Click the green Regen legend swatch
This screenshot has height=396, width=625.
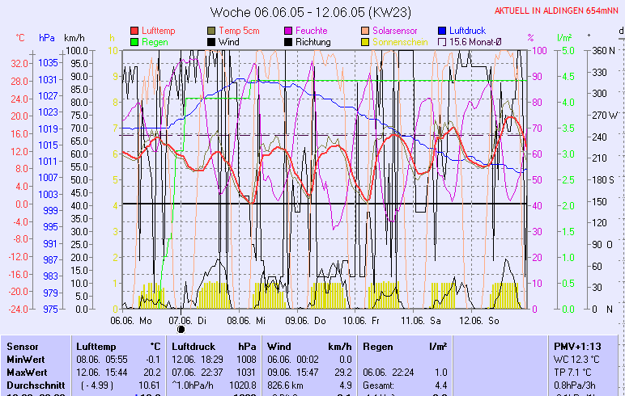tap(134, 41)
